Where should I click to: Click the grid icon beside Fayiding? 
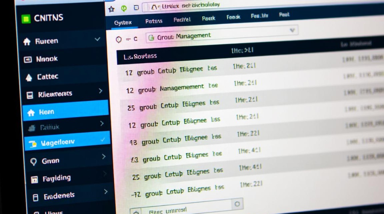pyautogui.click(x=34, y=179)
